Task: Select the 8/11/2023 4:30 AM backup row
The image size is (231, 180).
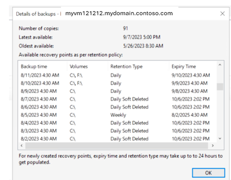Action: coord(40,75)
